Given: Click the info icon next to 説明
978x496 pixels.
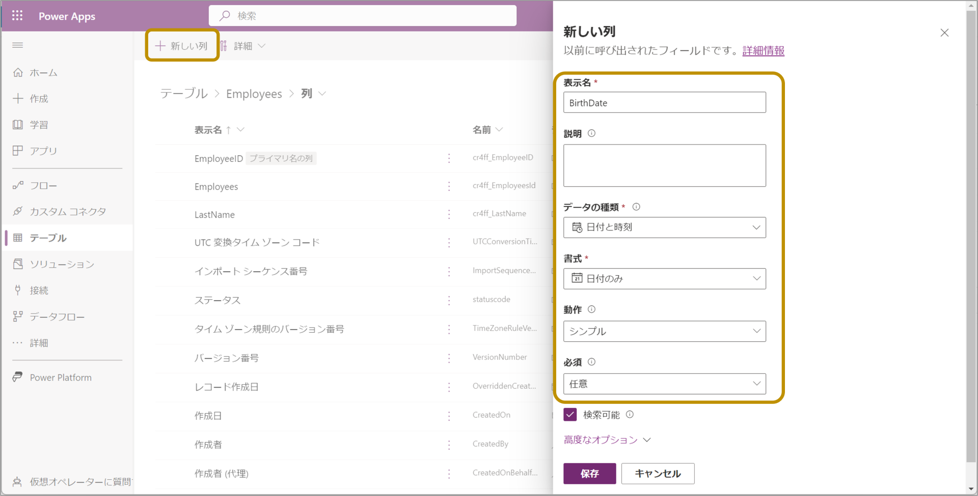Looking at the screenshot, I should [x=591, y=133].
